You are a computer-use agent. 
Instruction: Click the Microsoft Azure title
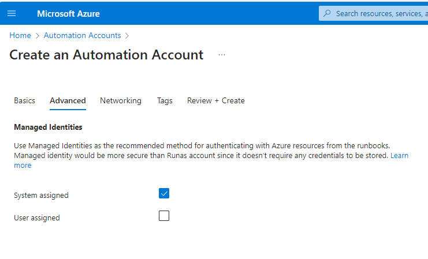68,14
